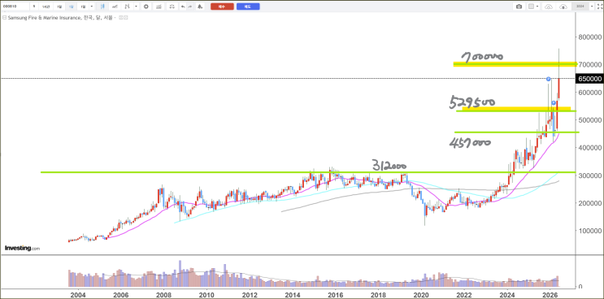604x299 pixels.
Task: Save chart layout with cloud upload icon
Action: pos(563,6)
